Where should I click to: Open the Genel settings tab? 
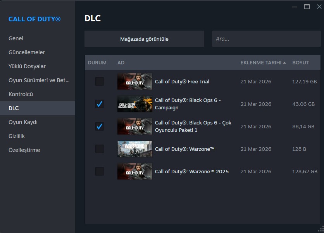pos(38,38)
